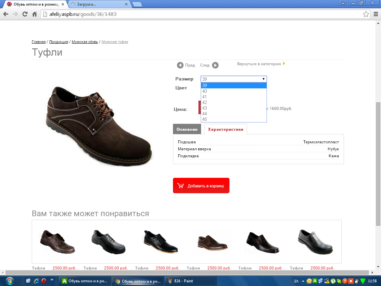Go to 'Мужская обувь' breadcrumb
Screen dimensions: 381x286
85,42
